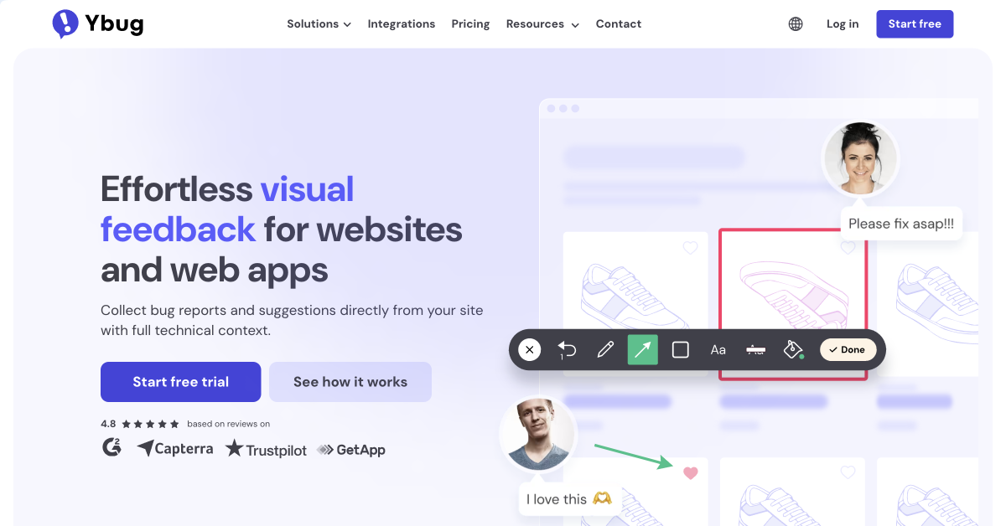The height and width of the screenshot is (526, 1006).
Task: Close the annotation toolbar with X
Action: pos(529,349)
